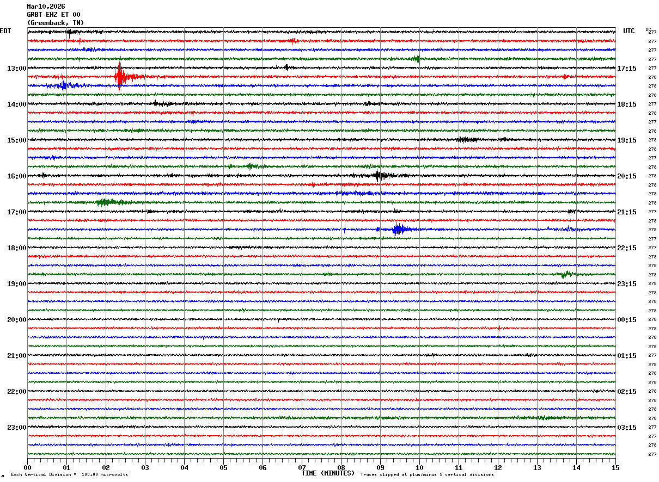659x482 pixels.
Task: Click the Mar10,2026 date text
Action: (x=46, y=7)
